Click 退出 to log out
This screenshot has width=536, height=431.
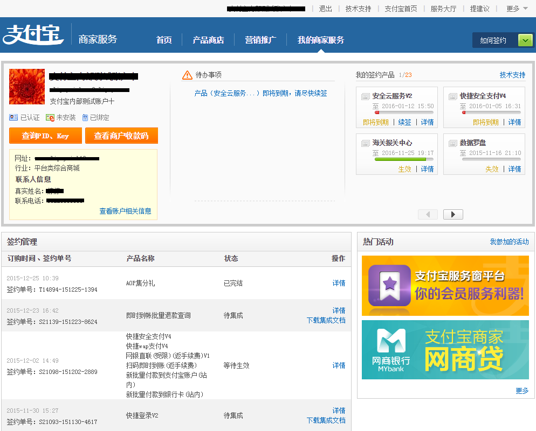pyautogui.click(x=326, y=9)
